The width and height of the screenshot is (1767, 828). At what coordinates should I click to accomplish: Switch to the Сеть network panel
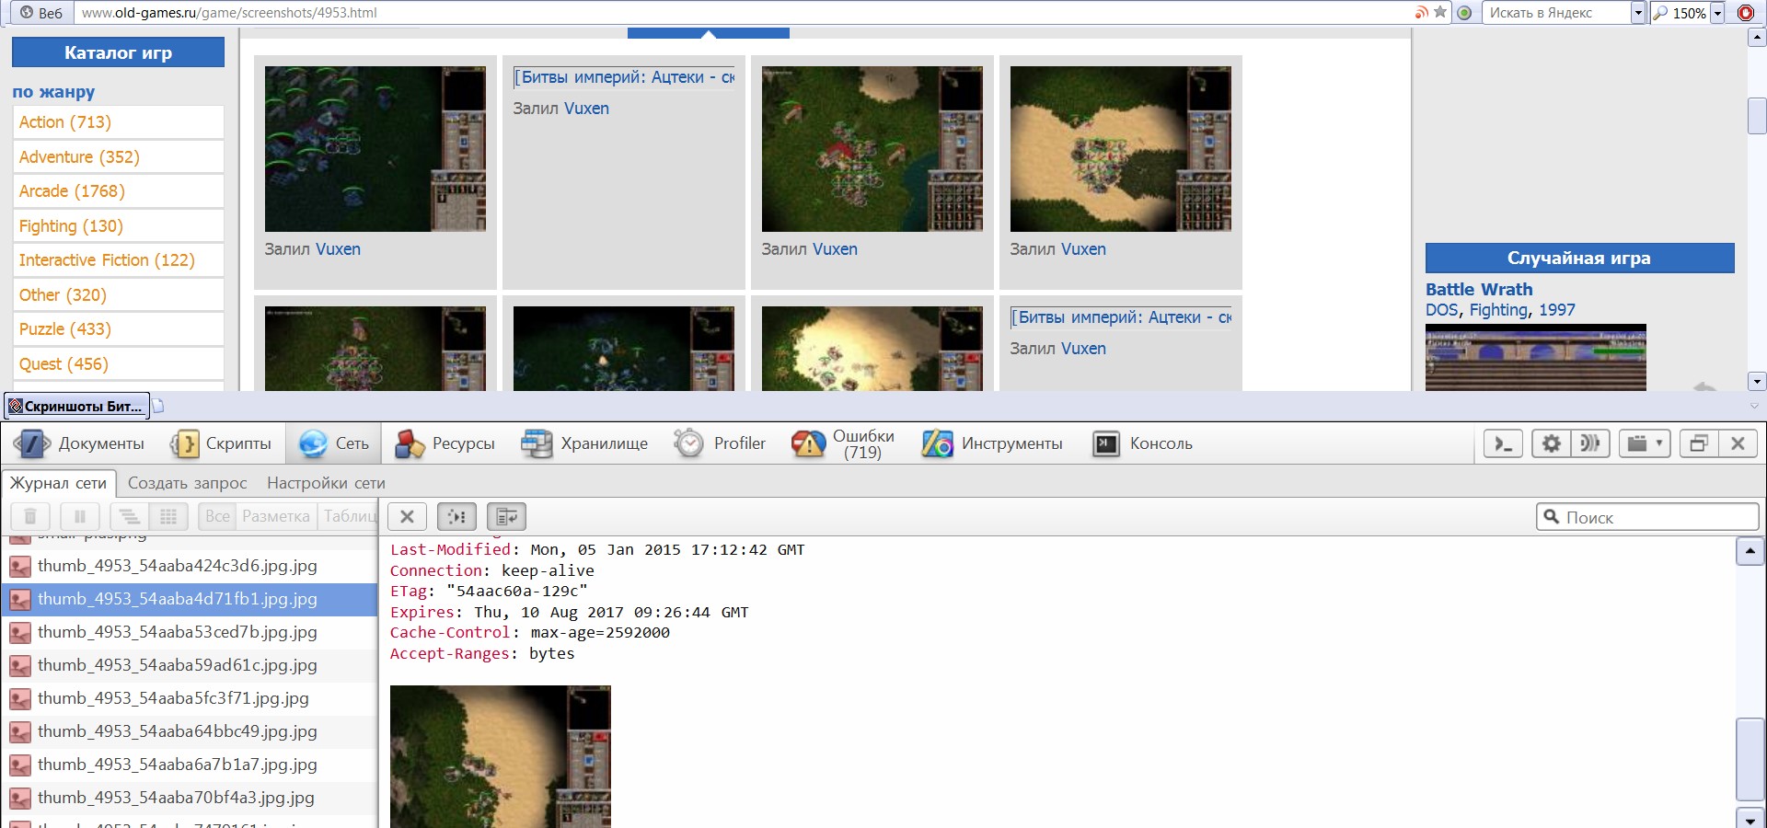click(334, 443)
